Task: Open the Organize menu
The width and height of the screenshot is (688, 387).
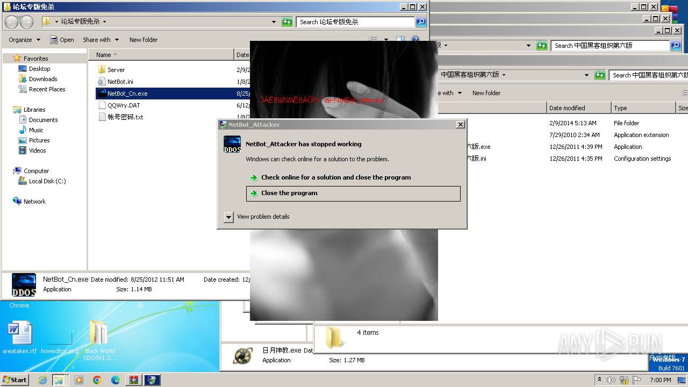Action: tap(24, 40)
